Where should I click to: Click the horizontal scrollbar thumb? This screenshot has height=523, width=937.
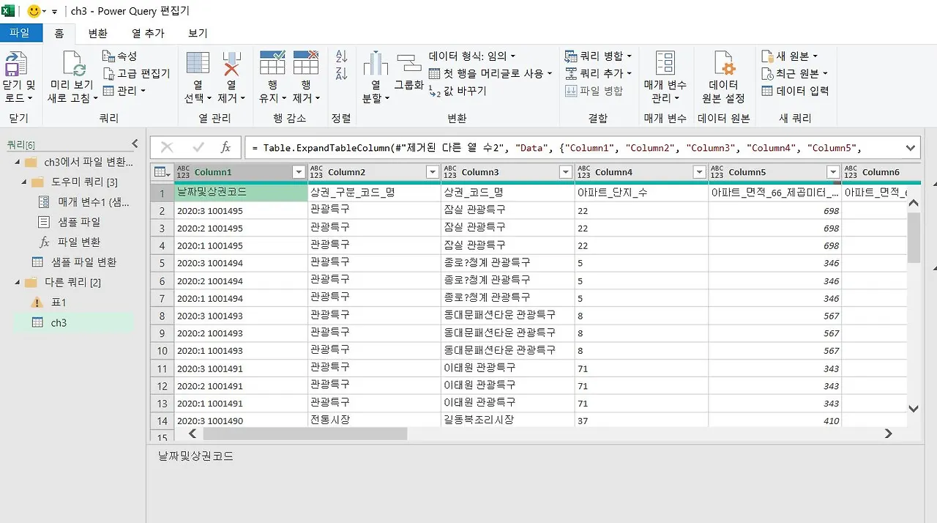[305, 434]
